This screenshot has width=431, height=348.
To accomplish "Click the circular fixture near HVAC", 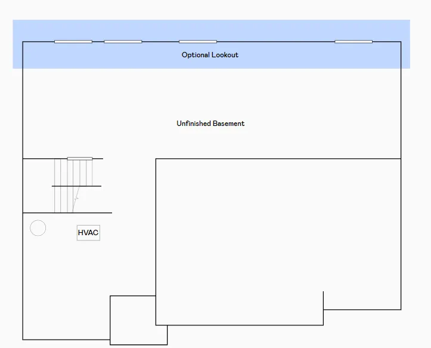I will point(38,228).
